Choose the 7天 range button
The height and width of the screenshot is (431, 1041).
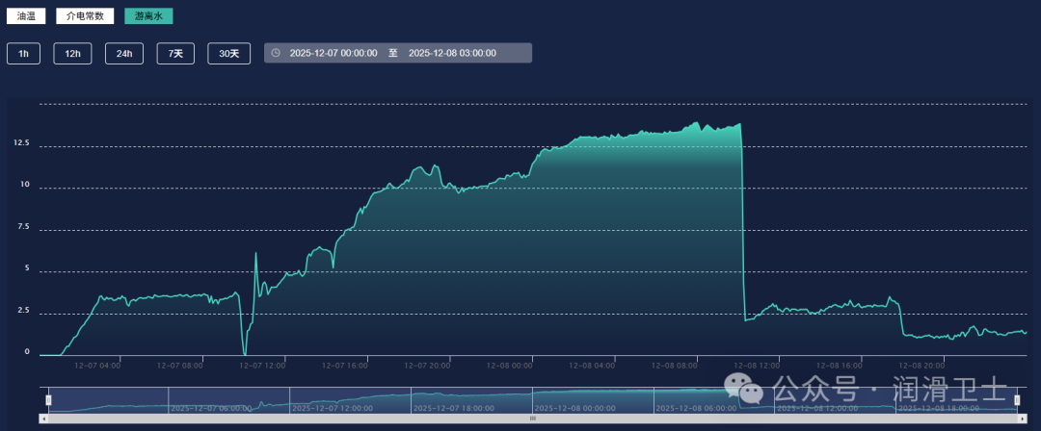coord(175,54)
